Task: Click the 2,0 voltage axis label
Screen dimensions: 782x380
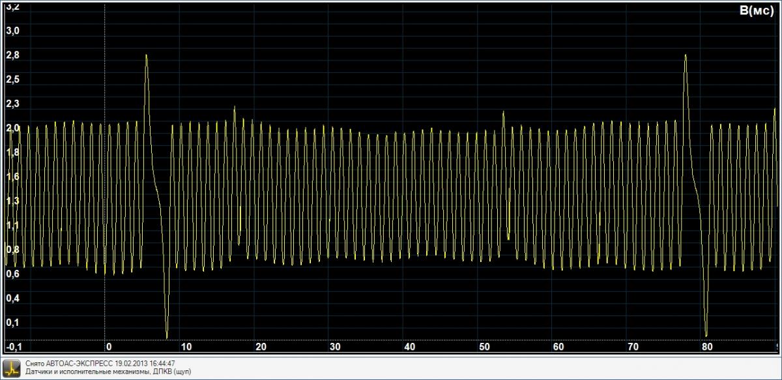Action: tap(12, 128)
